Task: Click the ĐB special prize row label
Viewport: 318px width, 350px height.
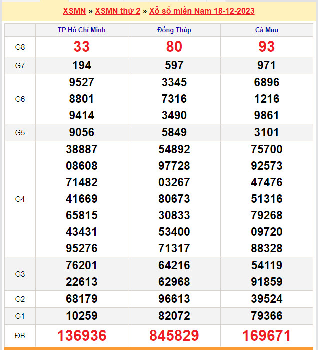Action: [x=20, y=336]
